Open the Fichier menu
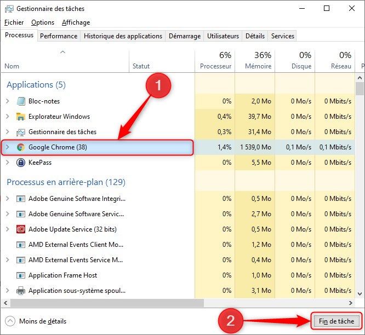 [x=14, y=22]
